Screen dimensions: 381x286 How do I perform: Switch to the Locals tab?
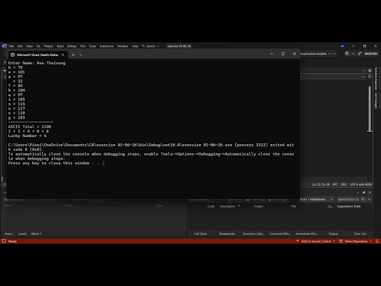(x=23, y=234)
